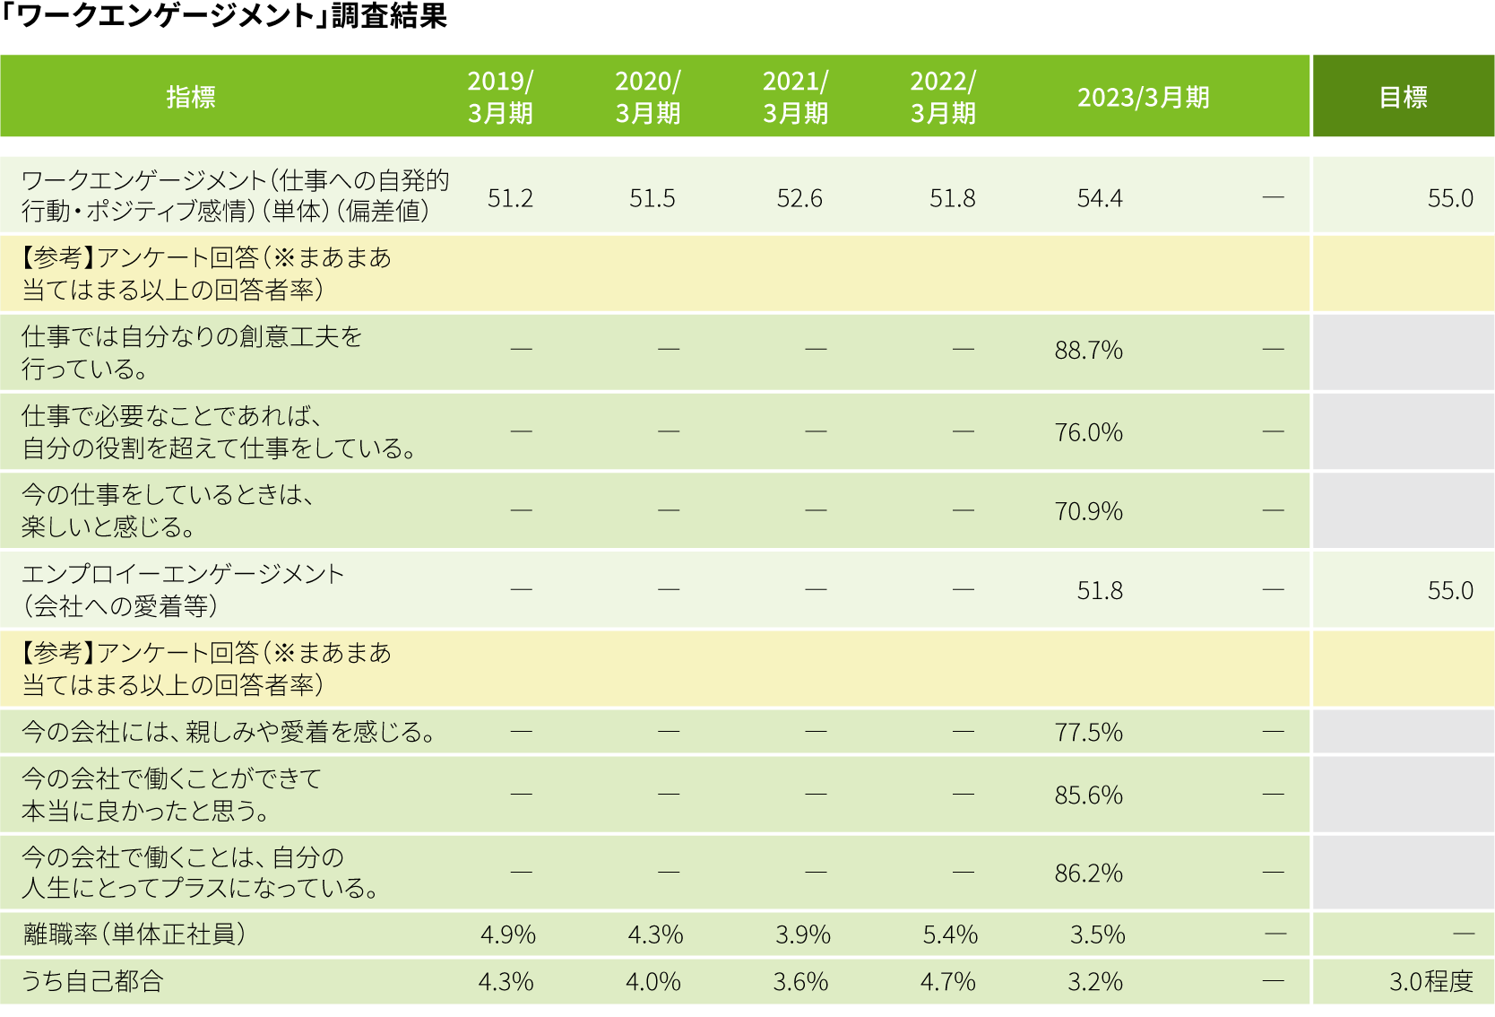Click the 70.9% value cell
The height and width of the screenshot is (1017, 1495).
pos(1088,511)
